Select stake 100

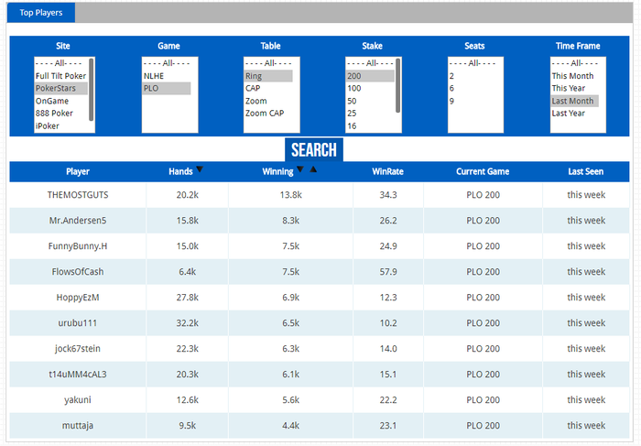(x=370, y=88)
